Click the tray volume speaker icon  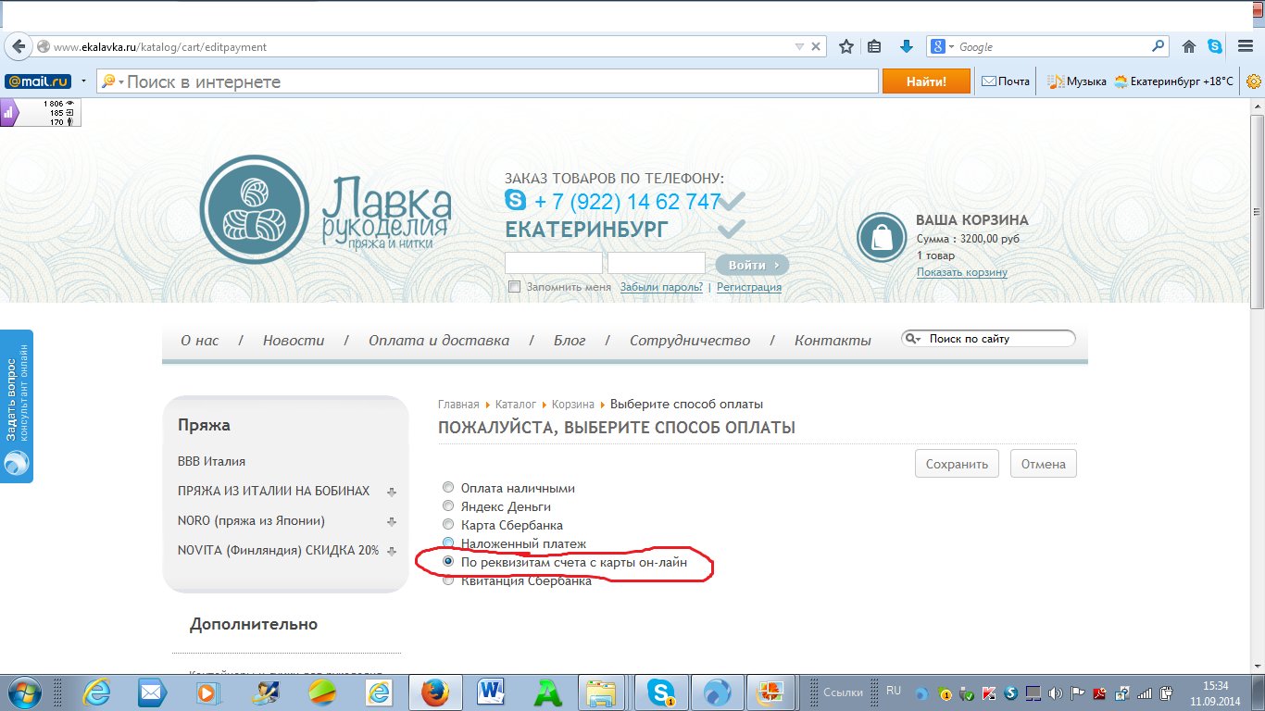pyautogui.click(x=1055, y=693)
